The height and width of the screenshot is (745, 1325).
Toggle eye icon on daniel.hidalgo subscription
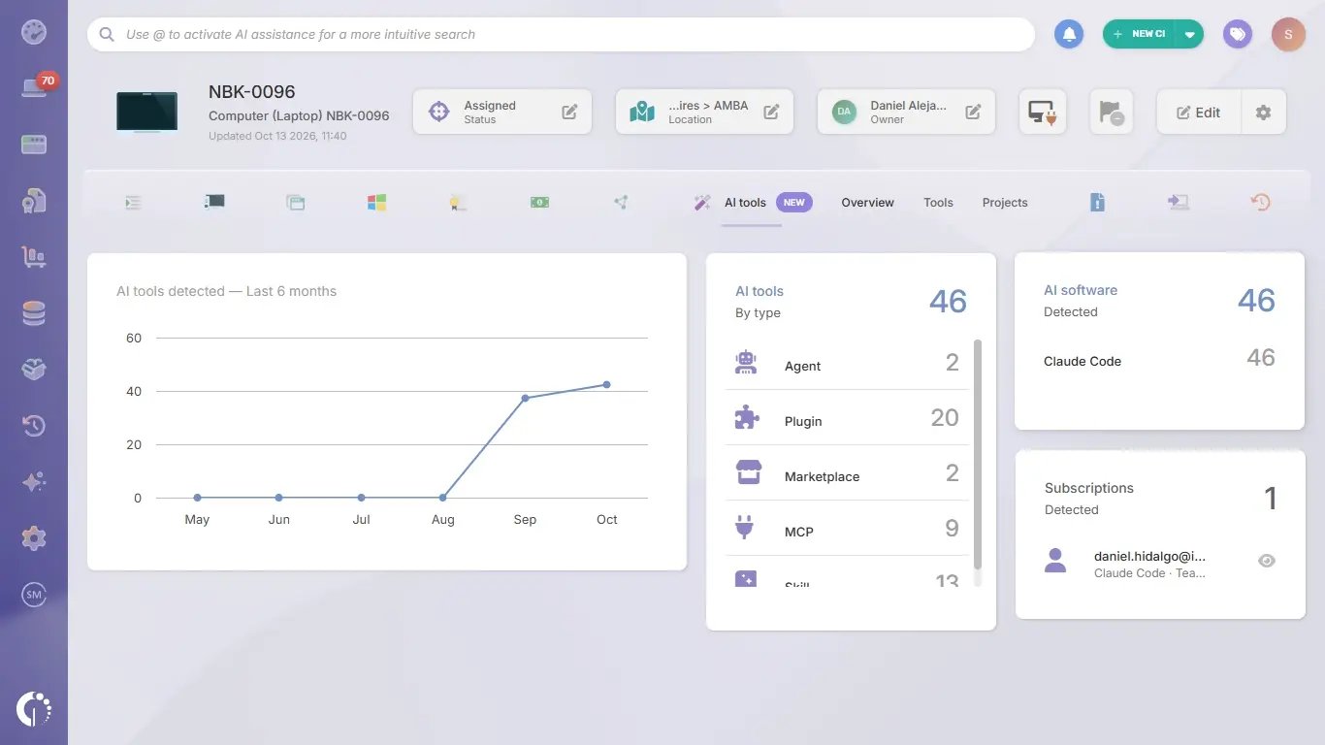[x=1266, y=561]
